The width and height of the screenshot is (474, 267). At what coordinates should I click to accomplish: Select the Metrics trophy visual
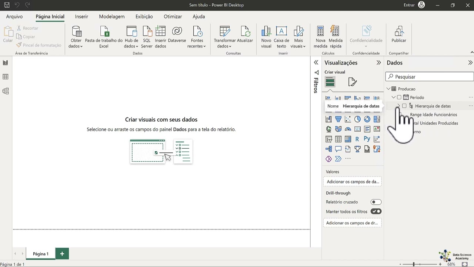pos(357,149)
